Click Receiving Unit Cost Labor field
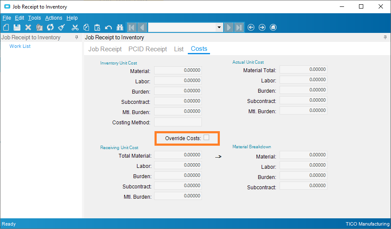 pyautogui.click(x=178, y=165)
